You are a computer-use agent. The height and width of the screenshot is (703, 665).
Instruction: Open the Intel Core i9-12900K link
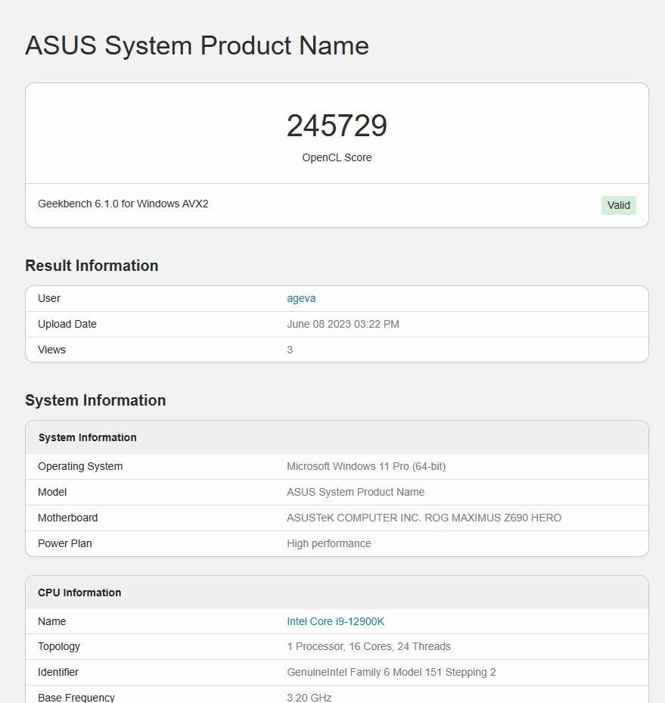[336, 621]
